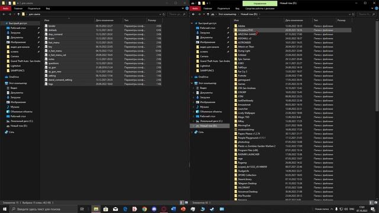Select Музыка in left window sidebar

coord(15,106)
